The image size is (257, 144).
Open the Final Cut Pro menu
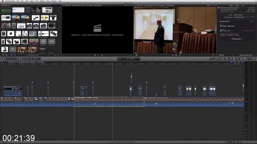10,1
